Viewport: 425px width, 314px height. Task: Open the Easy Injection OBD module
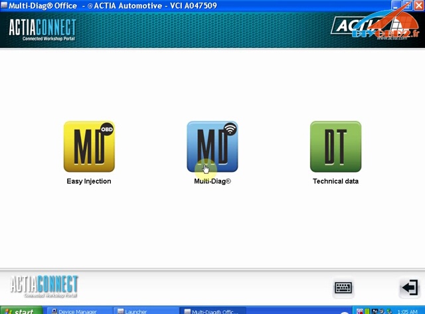(89, 146)
